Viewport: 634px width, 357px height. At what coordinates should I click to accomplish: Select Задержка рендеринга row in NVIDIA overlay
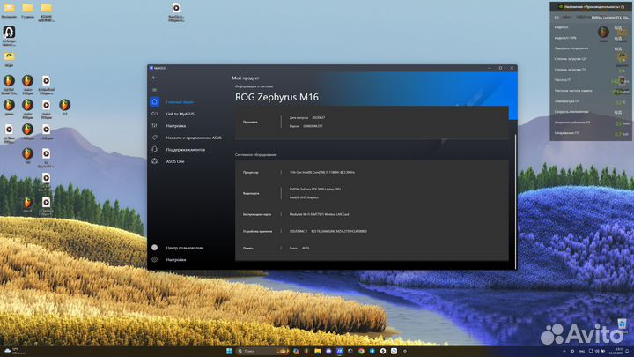pyautogui.click(x=591, y=48)
